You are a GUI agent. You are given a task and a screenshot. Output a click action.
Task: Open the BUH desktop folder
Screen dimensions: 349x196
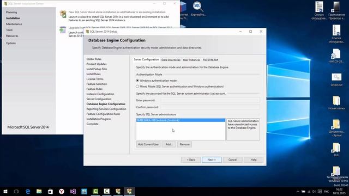(336, 149)
